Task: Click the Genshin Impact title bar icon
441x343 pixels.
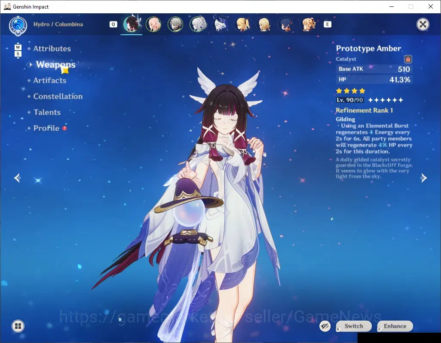Action: pos(7,6)
